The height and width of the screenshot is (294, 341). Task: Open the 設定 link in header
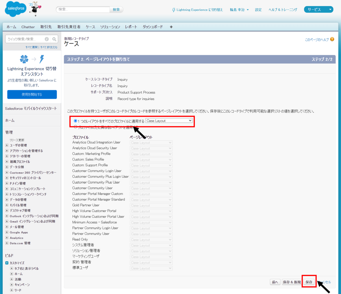[x=258, y=10]
